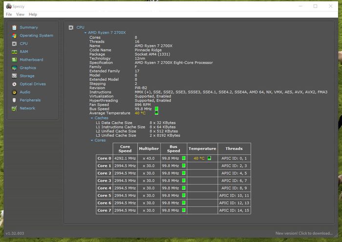This screenshot has height=242, width=342.
Task: Click the CPU header icon in main panel
Action: coord(71,27)
